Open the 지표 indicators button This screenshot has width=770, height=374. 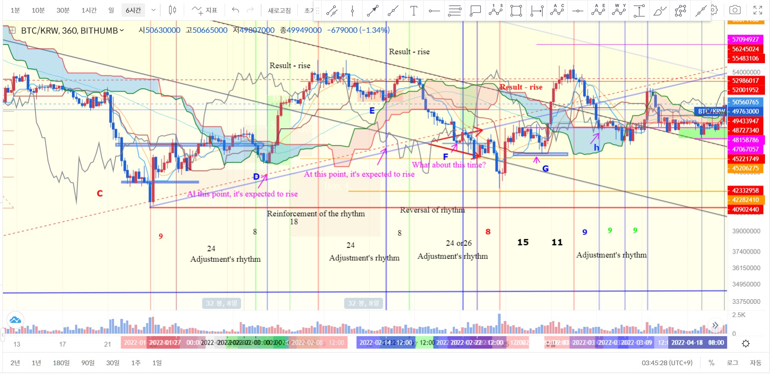(205, 10)
